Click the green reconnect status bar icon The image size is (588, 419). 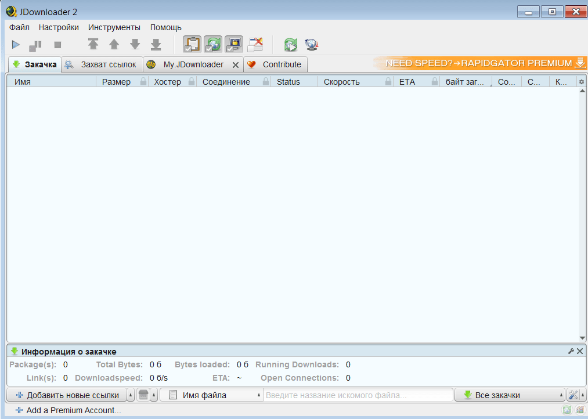(x=567, y=410)
